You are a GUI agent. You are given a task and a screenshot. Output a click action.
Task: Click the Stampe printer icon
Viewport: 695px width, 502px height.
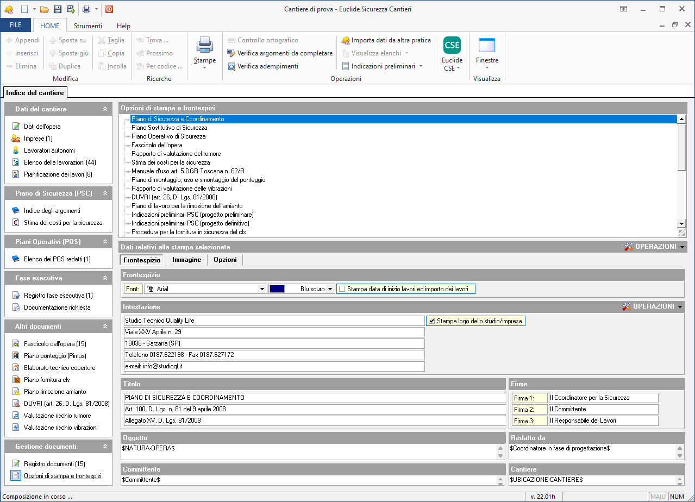(205, 45)
